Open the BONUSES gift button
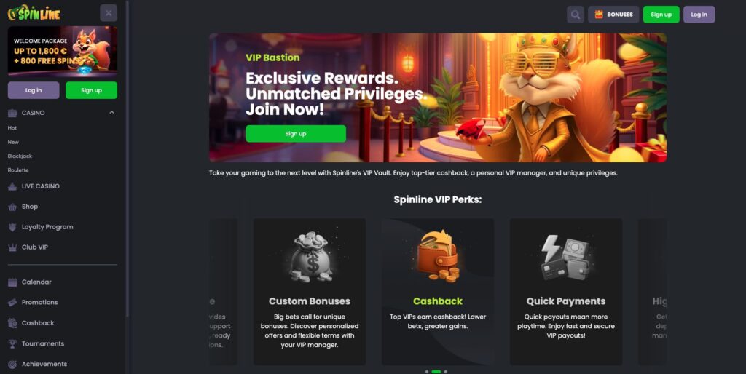Screen dimensions: 746x374 coord(613,15)
